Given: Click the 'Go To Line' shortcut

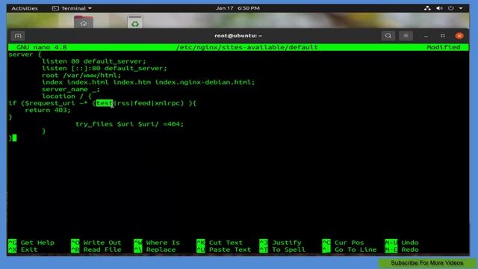Looking at the screenshot, I should [350, 250].
